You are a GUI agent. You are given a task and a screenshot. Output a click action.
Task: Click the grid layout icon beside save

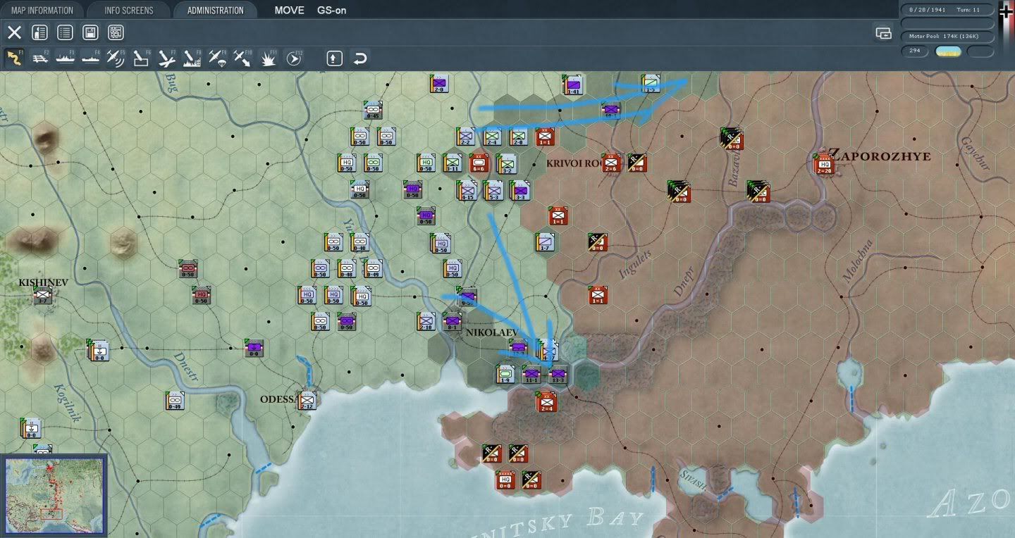click(116, 32)
